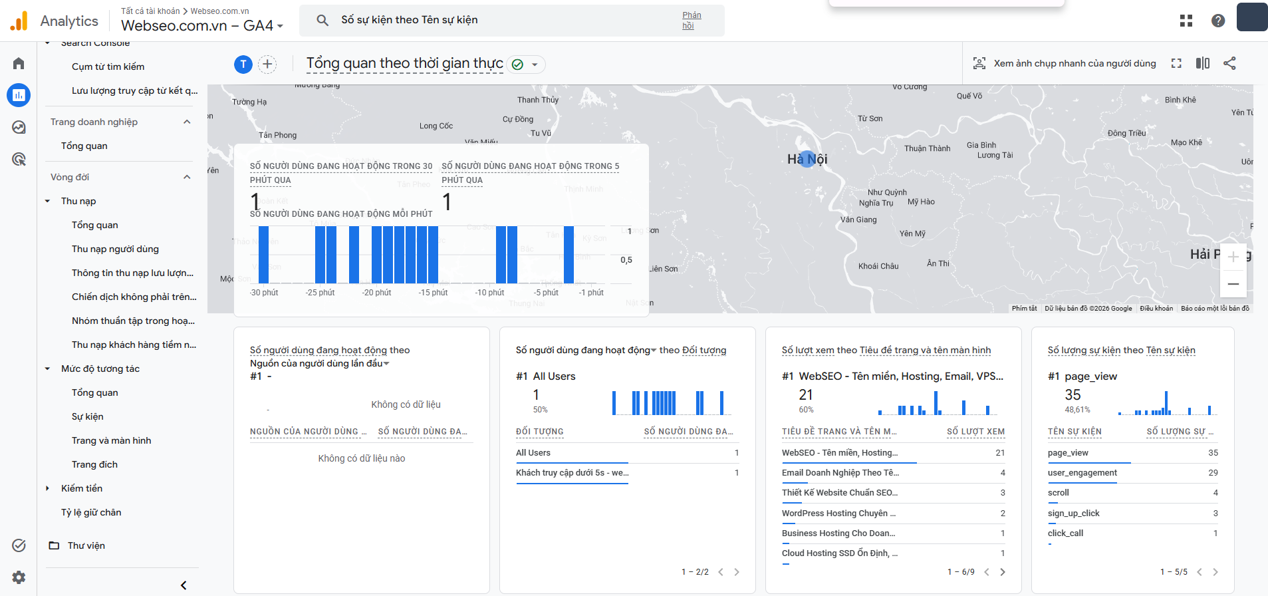
Task: Click Xem ảnh chụp nhanh của người dùng
Action: (1075, 63)
